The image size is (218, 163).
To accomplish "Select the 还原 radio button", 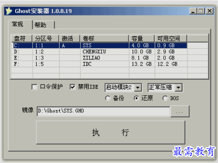I will (x=136, y=98).
